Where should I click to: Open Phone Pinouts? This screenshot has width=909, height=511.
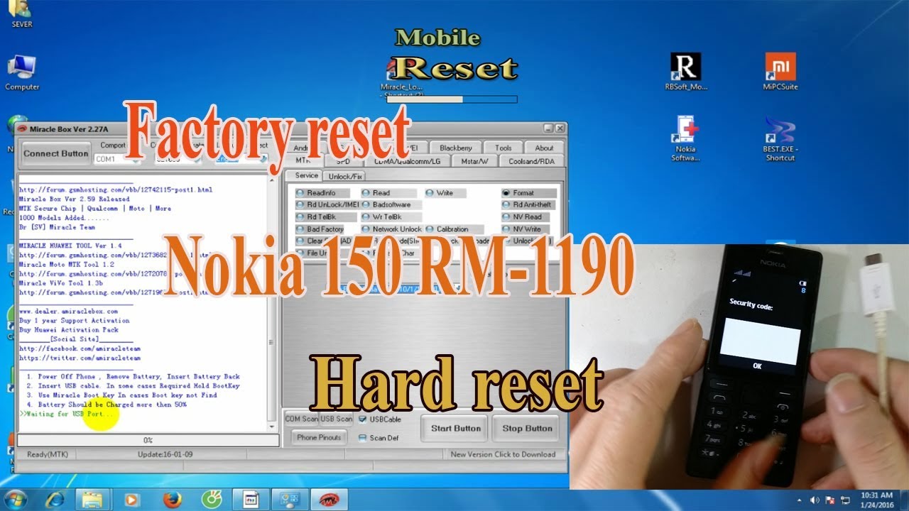click(x=319, y=437)
